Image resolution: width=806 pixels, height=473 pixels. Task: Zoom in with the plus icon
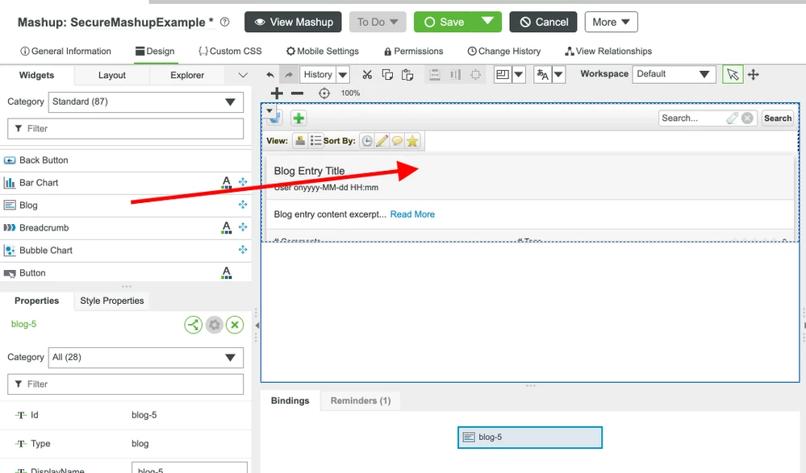[x=277, y=93]
